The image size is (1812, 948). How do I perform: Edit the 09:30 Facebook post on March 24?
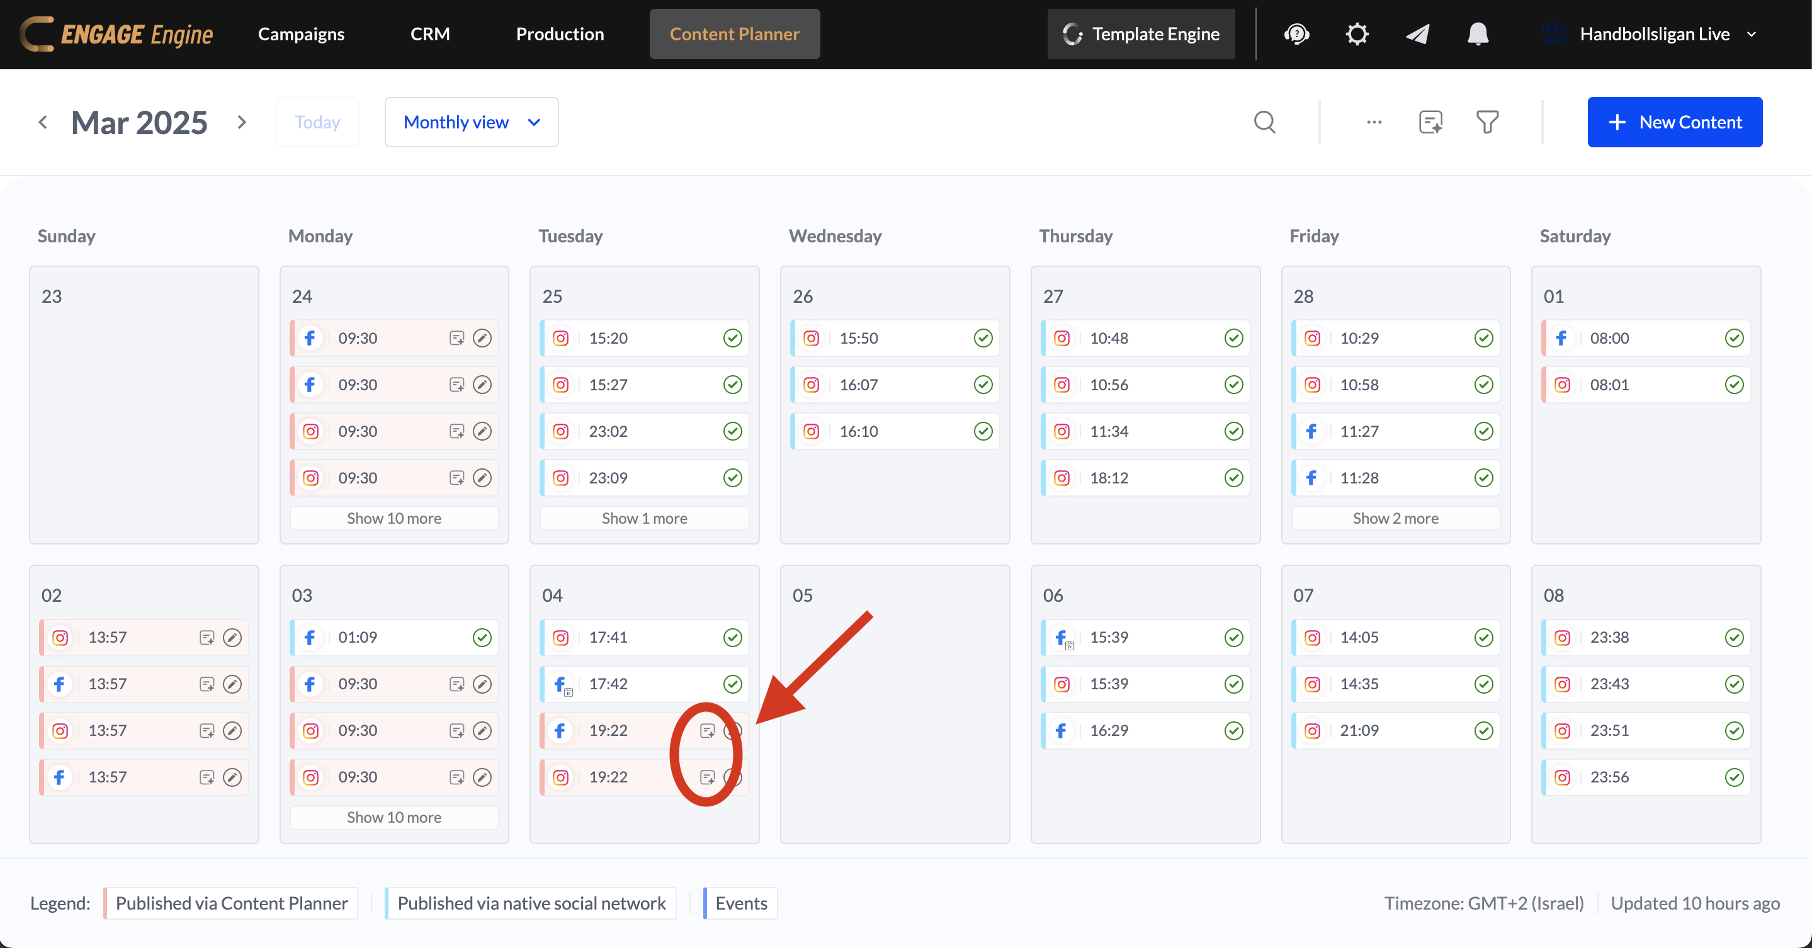(482, 337)
